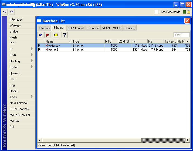Click the horizontal scrollbar right arrow
Image resolution: width=193 pixels, height=151 pixels.
pos(188,140)
